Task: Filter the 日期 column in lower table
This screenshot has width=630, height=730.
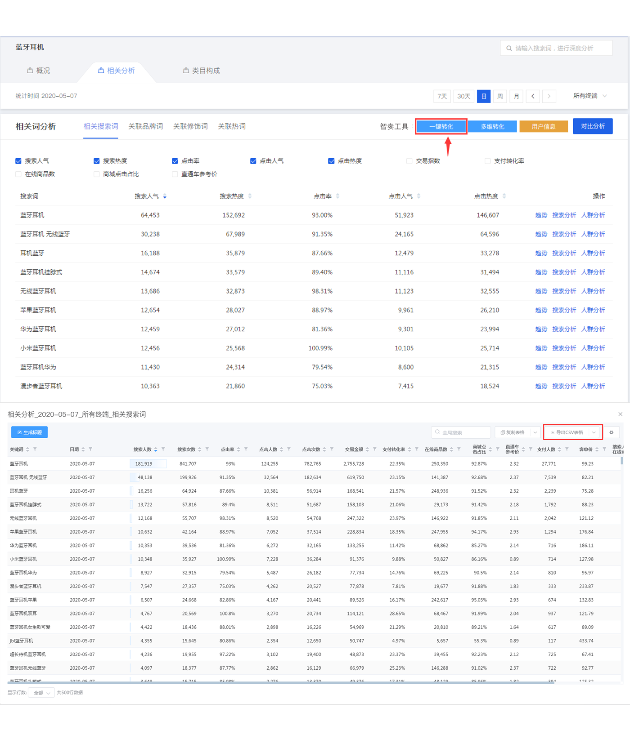Action: click(x=90, y=449)
